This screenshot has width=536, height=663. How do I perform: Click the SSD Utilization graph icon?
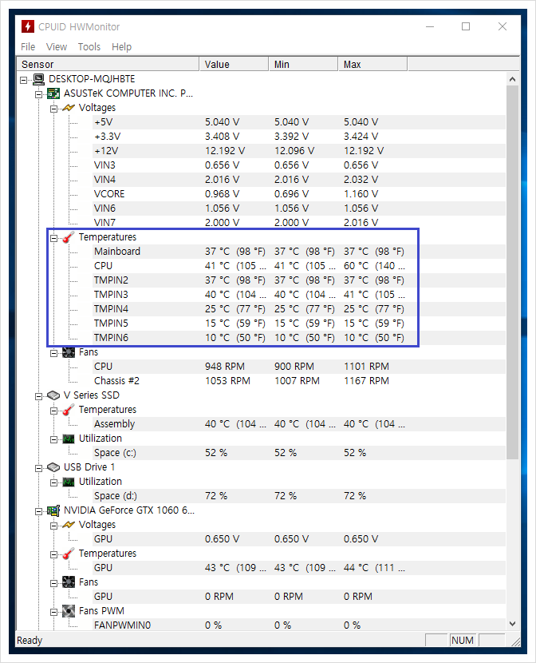click(69, 439)
